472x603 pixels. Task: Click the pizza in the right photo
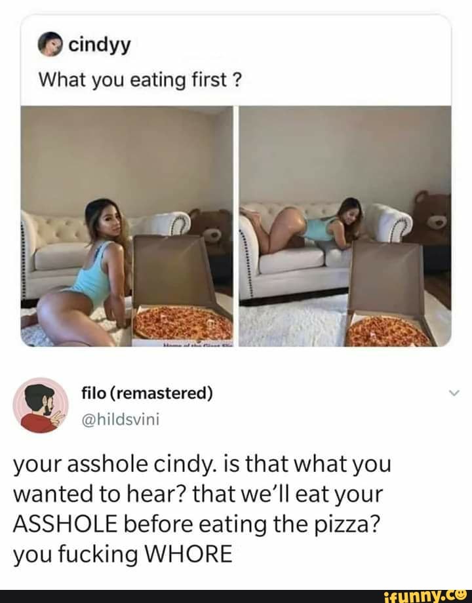tap(387, 330)
